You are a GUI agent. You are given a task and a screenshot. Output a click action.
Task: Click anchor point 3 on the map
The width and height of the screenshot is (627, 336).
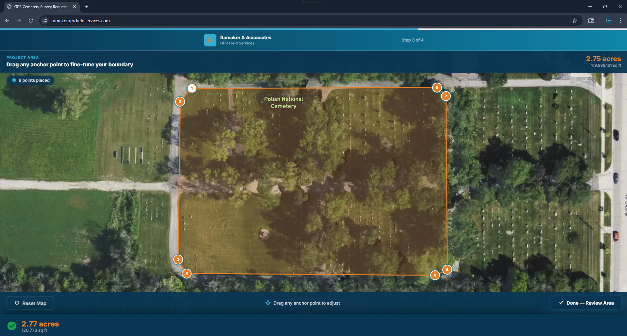[178, 260]
